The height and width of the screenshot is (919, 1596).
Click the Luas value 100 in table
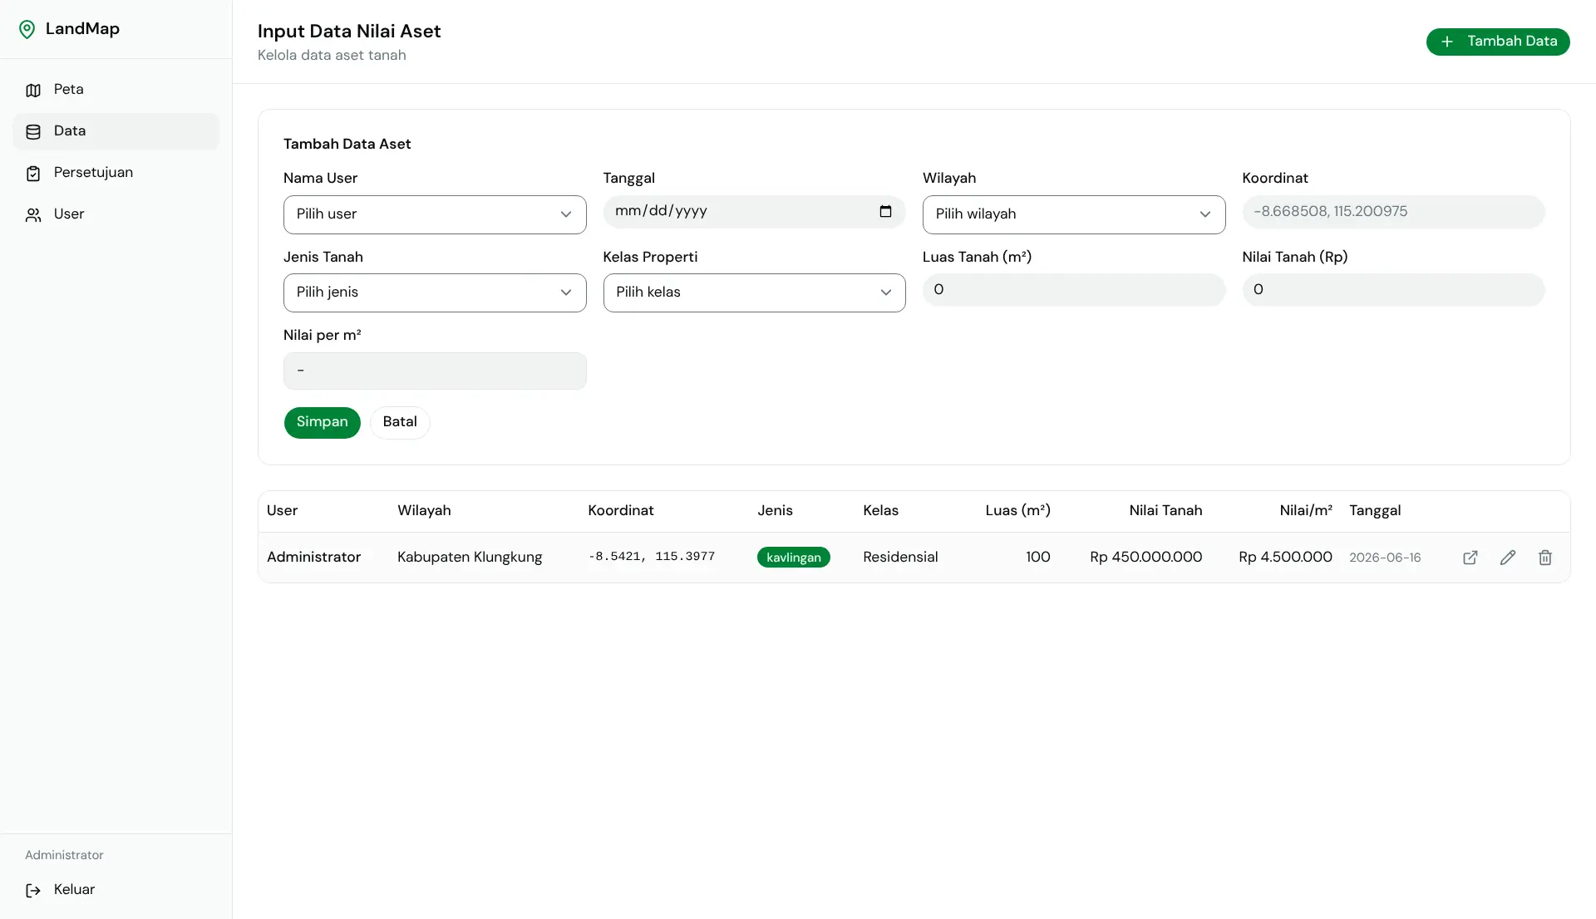(1037, 558)
